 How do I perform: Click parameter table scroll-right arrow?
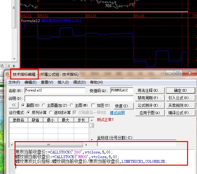tap(86, 145)
